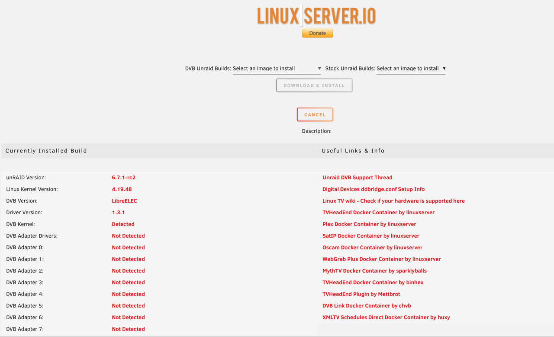Open the Unraid DVB Support Thread link

tap(357, 178)
